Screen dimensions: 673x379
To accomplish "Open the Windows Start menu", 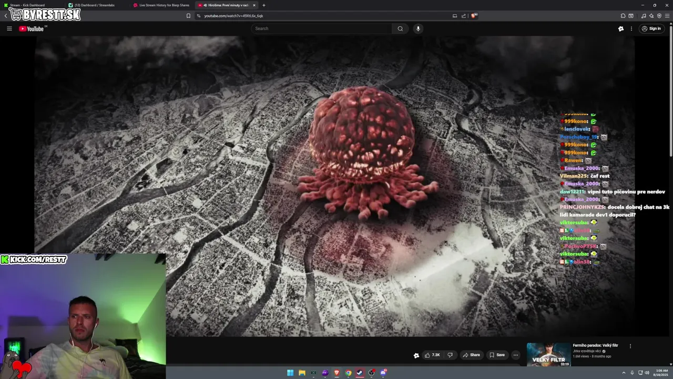I will click(x=290, y=373).
